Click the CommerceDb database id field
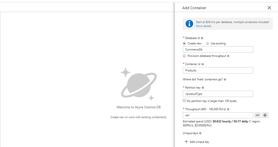 [218, 49]
